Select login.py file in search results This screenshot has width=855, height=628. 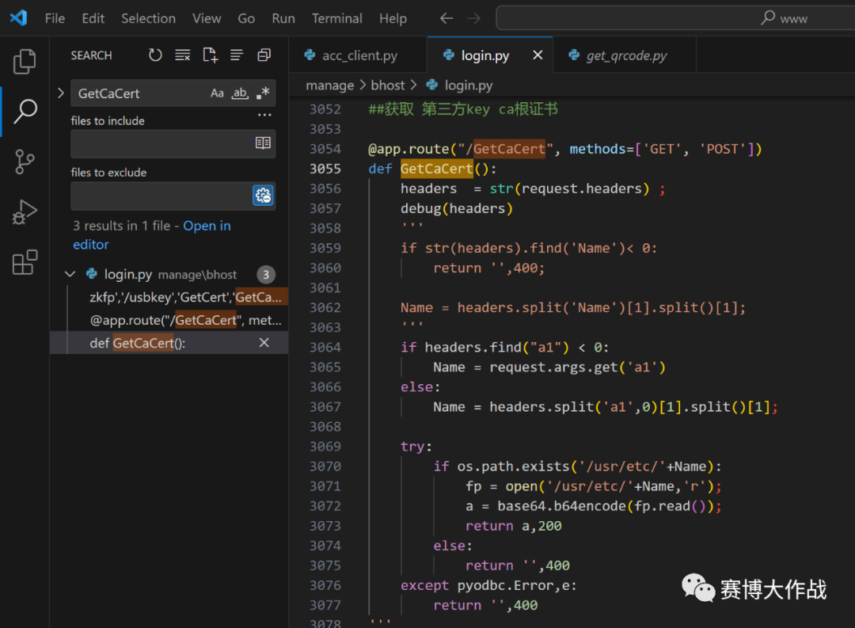pyautogui.click(x=170, y=275)
